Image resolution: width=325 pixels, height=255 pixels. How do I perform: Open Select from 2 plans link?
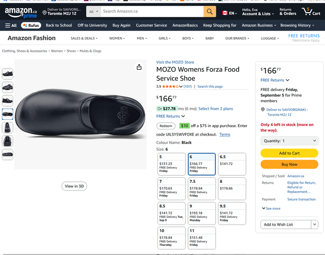click(x=215, y=109)
